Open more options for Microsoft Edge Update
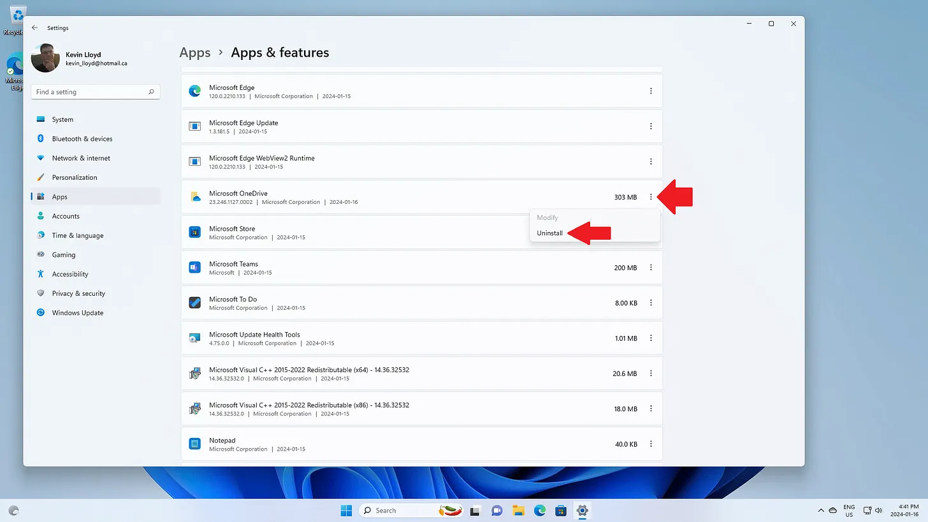The height and width of the screenshot is (522, 928). tap(651, 126)
